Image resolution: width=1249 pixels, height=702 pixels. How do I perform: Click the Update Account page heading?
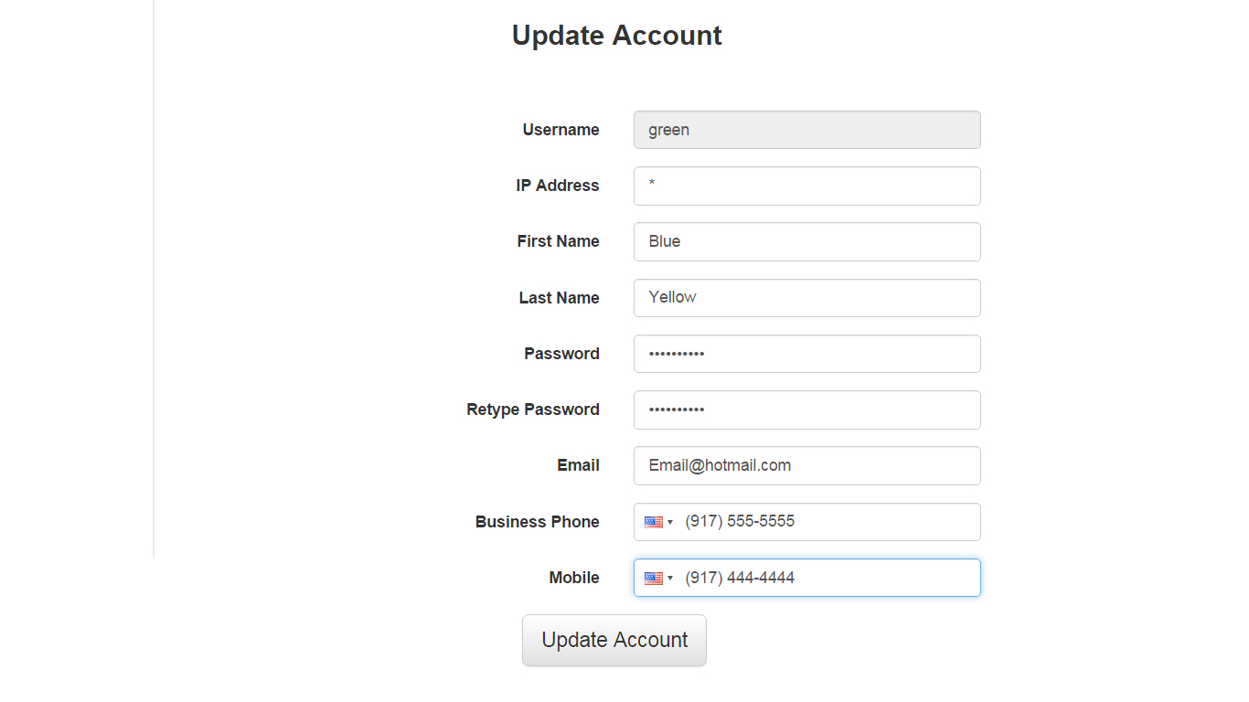617,36
